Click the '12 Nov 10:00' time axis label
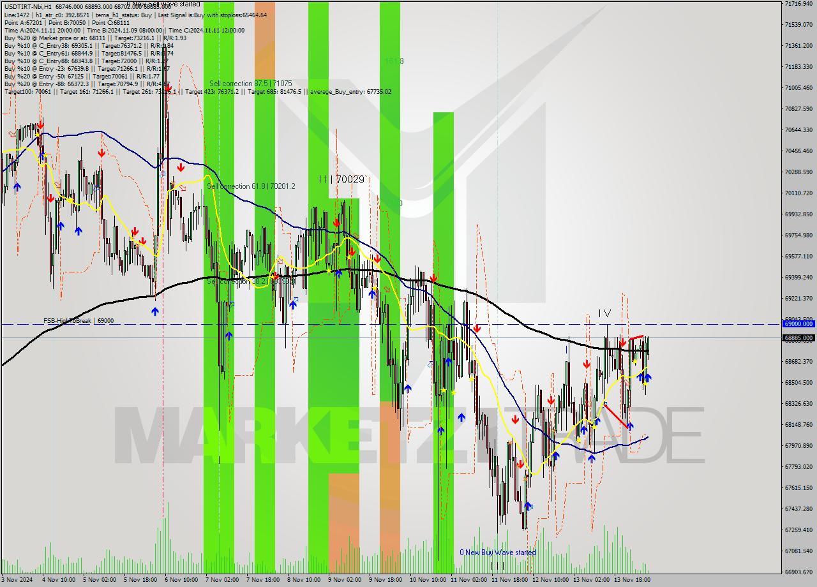This screenshot has height=587, width=817. click(550, 580)
